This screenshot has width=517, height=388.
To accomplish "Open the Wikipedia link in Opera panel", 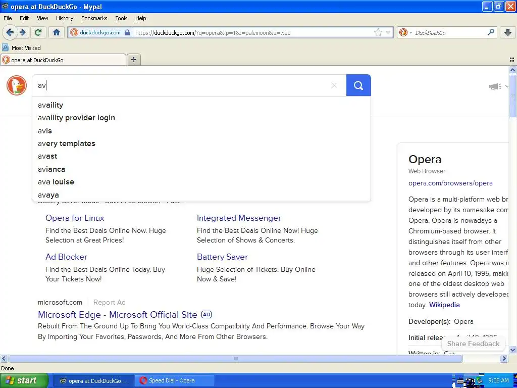I will click(x=444, y=305).
